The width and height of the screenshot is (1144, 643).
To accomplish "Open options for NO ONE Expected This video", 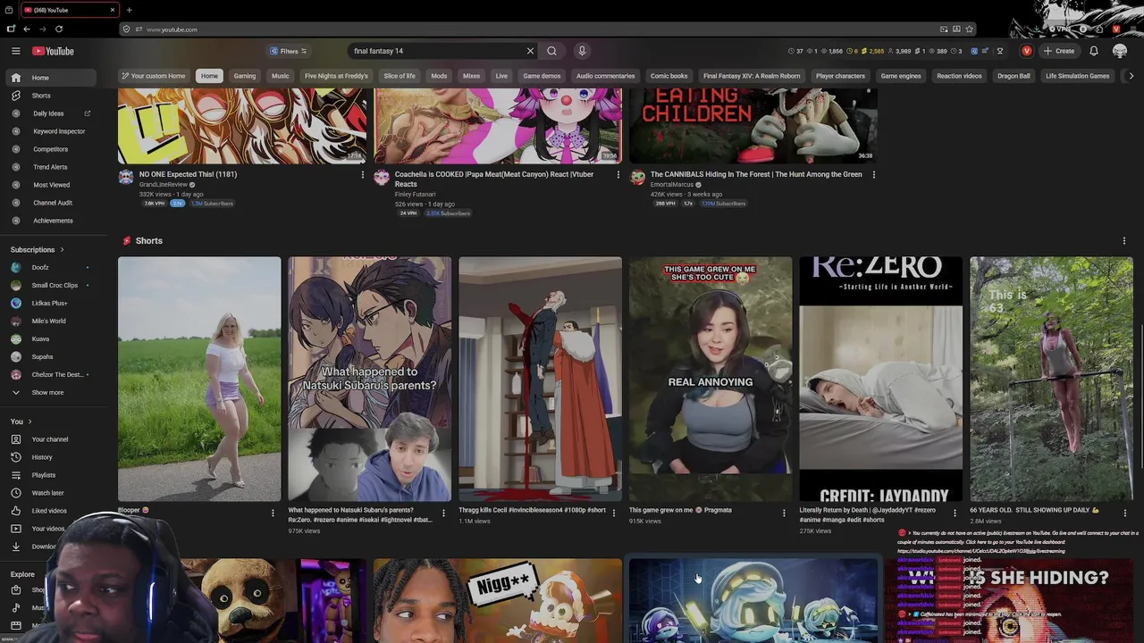I will pos(362,175).
